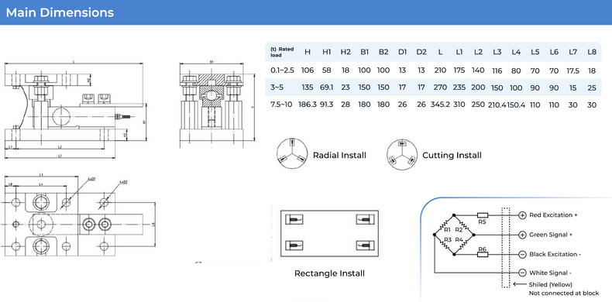Image resolution: width=612 pixels, height=302 pixels.
Task: Click the 3~5 rated load row
Action: point(433,88)
